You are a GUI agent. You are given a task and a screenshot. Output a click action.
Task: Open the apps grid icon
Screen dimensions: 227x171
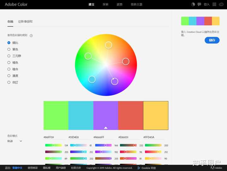tap(214, 4)
